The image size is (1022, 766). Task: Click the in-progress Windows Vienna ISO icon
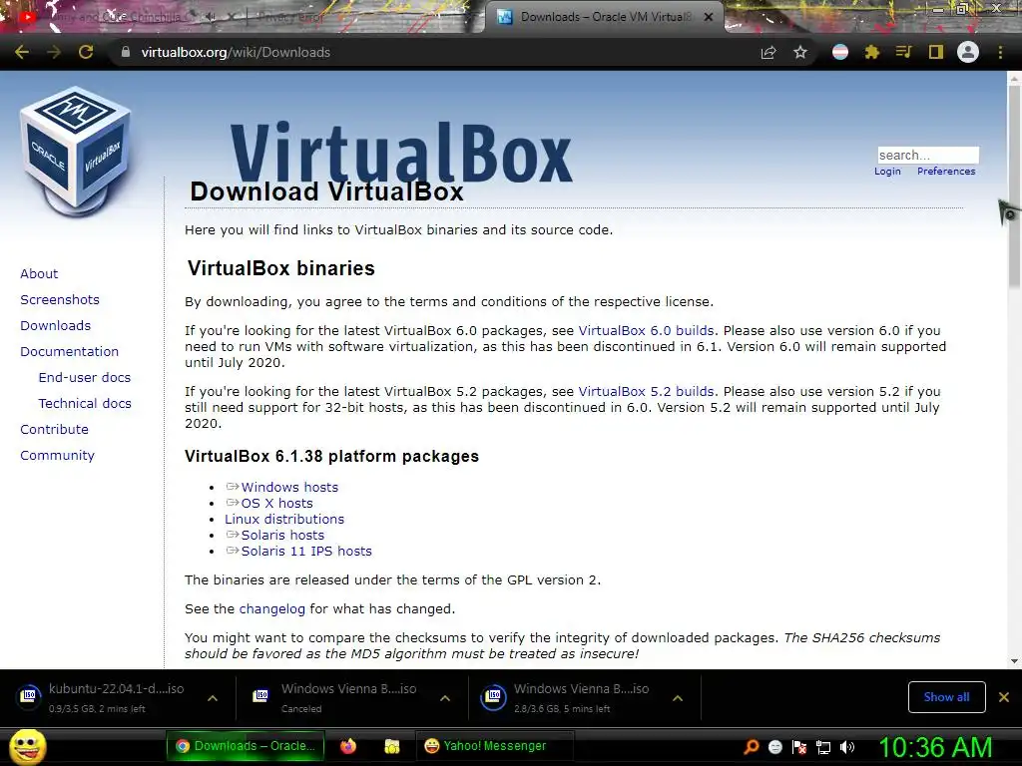(493, 696)
